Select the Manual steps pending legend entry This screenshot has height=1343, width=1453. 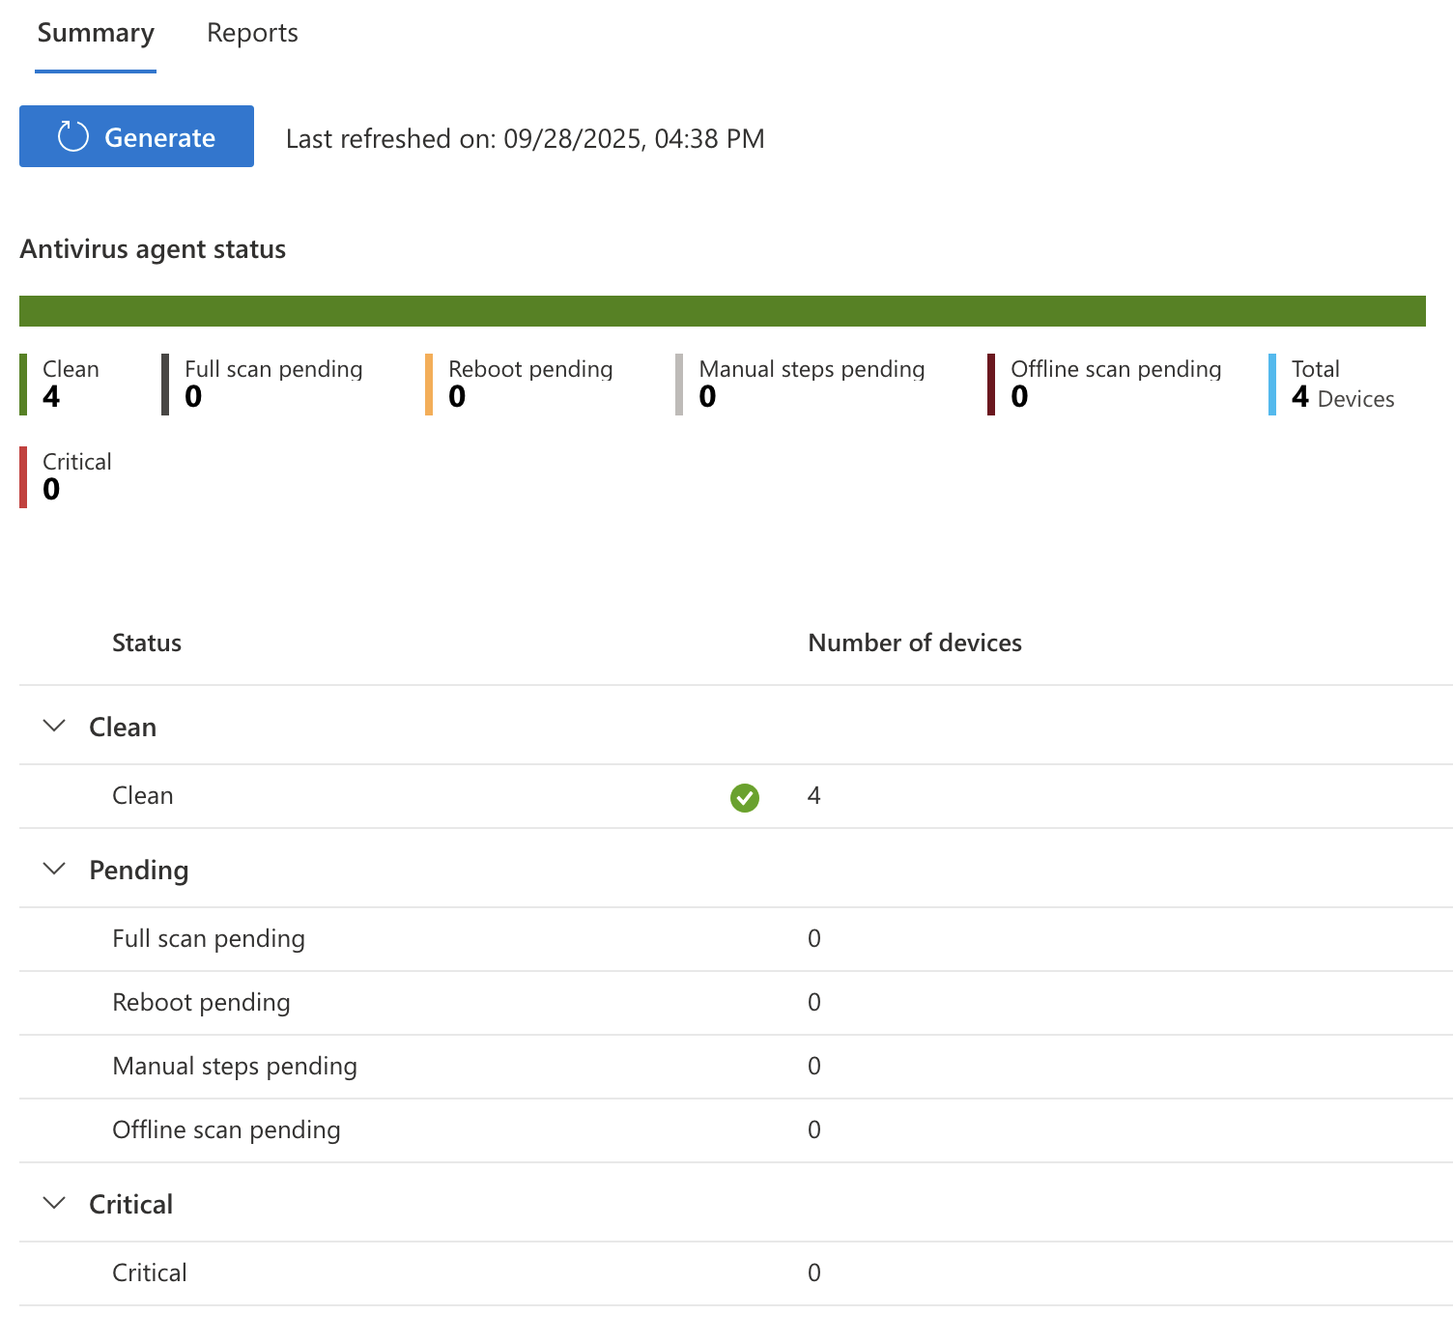(x=812, y=383)
